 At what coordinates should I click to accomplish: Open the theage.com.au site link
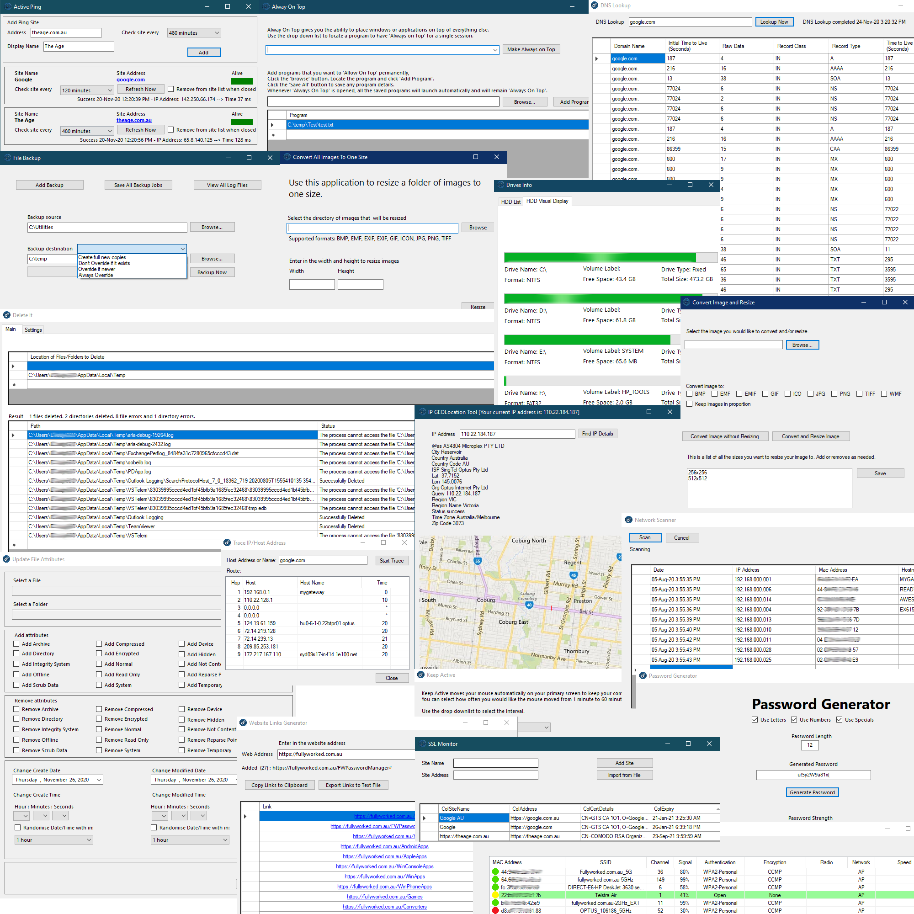pos(134,120)
